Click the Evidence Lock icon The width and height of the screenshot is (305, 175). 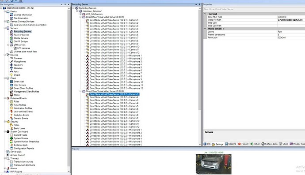click(11, 145)
